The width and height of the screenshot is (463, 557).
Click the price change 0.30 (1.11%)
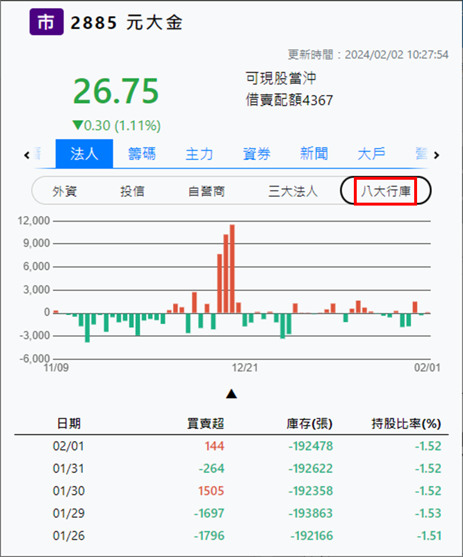click(117, 125)
